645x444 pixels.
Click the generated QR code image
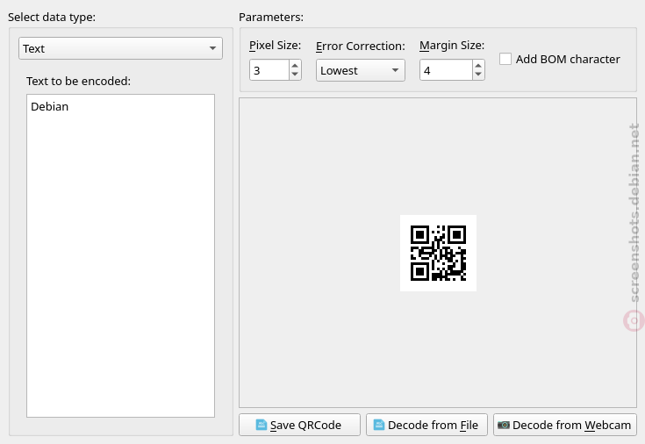pyautogui.click(x=438, y=253)
